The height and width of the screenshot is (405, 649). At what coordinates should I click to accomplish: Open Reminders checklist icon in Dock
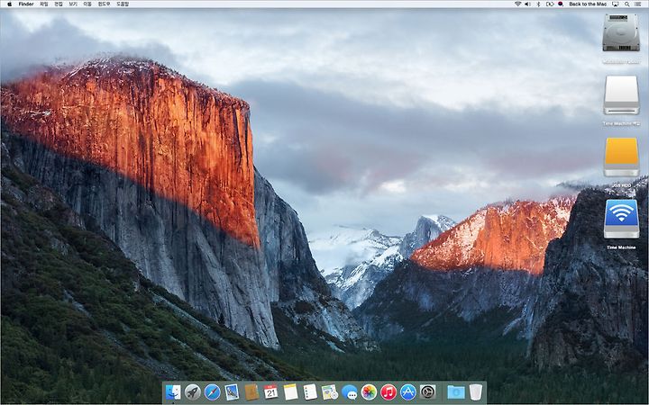click(x=310, y=392)
